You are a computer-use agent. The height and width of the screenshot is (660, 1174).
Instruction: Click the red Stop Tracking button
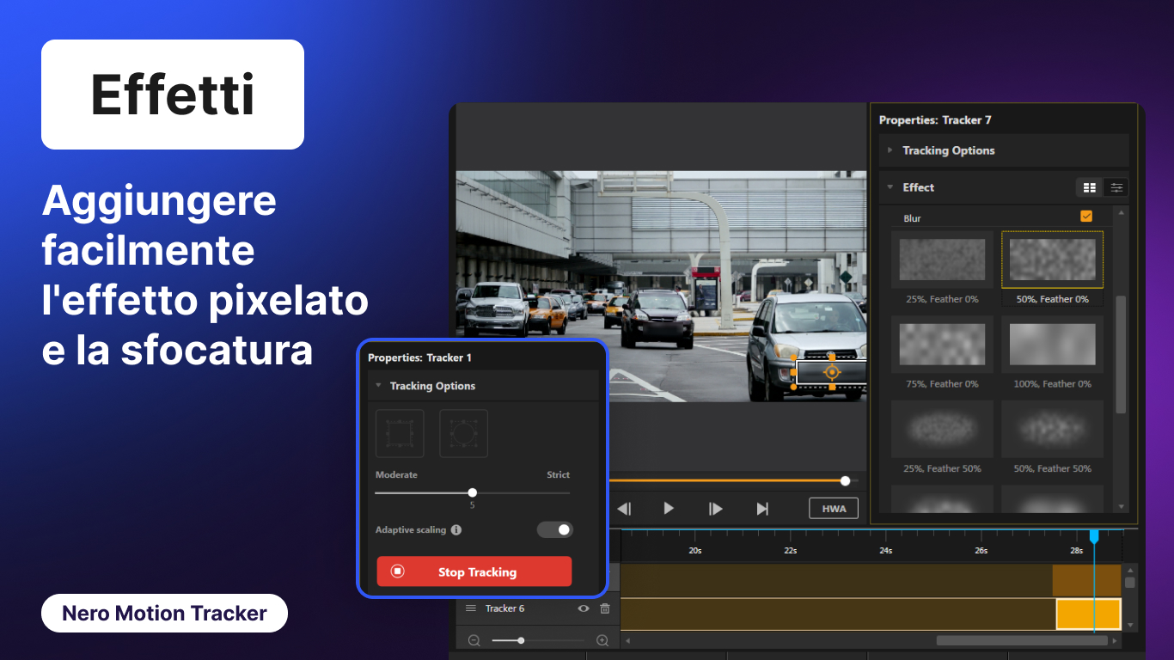[474, 571]
